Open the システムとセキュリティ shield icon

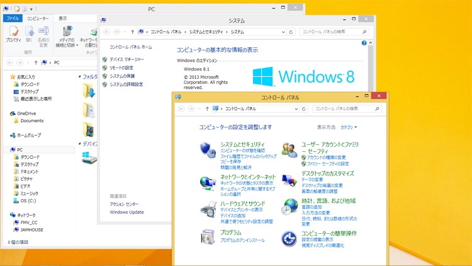tap(208, 150)
